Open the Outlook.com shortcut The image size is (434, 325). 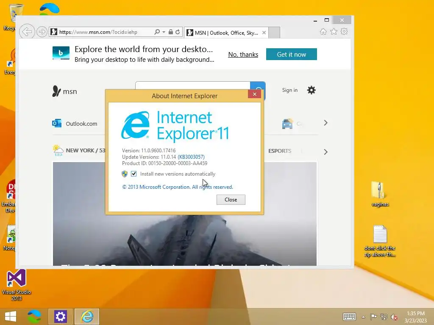click(x=75, y=124)
